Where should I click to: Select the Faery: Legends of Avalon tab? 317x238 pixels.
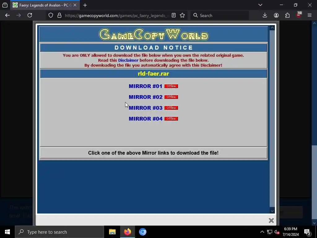(45, 5)
